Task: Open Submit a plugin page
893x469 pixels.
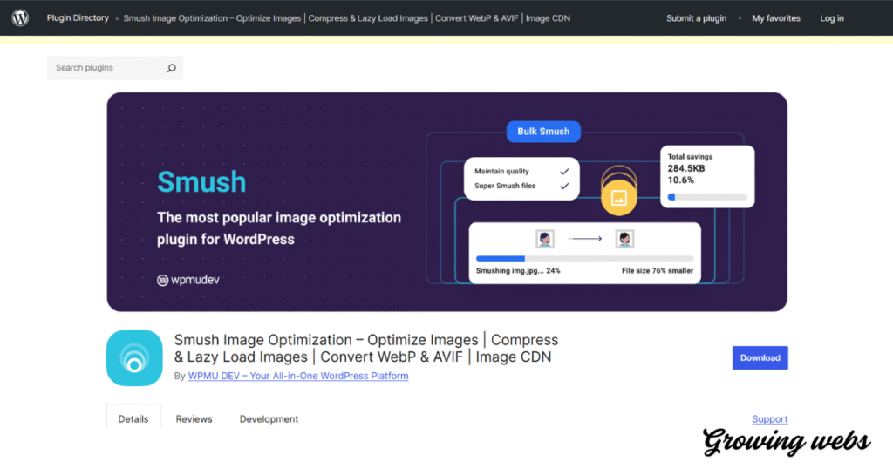Action: click(x=696, y=18)
